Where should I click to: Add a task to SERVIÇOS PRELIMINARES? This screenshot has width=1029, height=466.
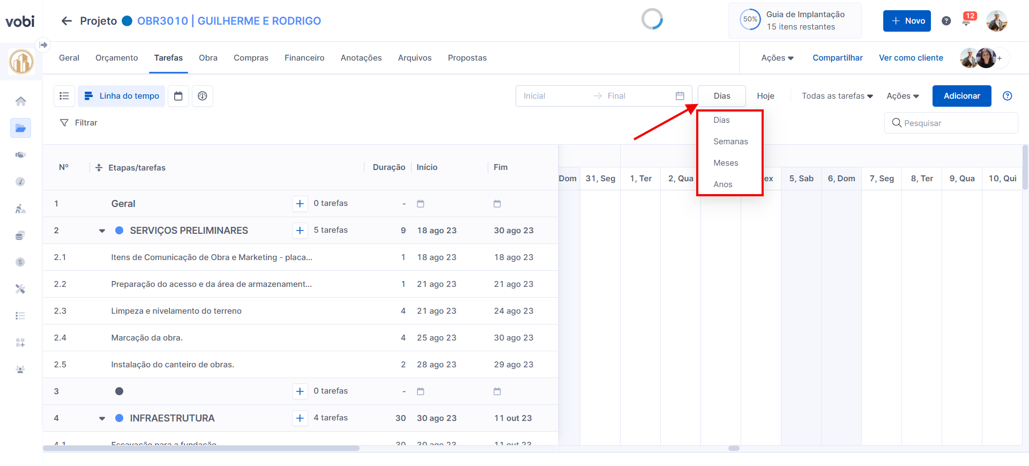point(300,231)
